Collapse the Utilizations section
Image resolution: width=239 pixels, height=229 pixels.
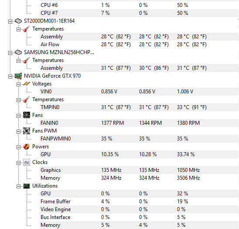click(x=18, y=186)
